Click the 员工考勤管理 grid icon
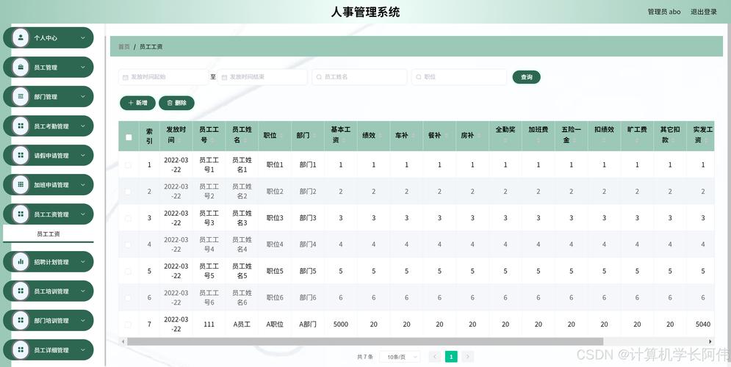 tap(21, 126)
